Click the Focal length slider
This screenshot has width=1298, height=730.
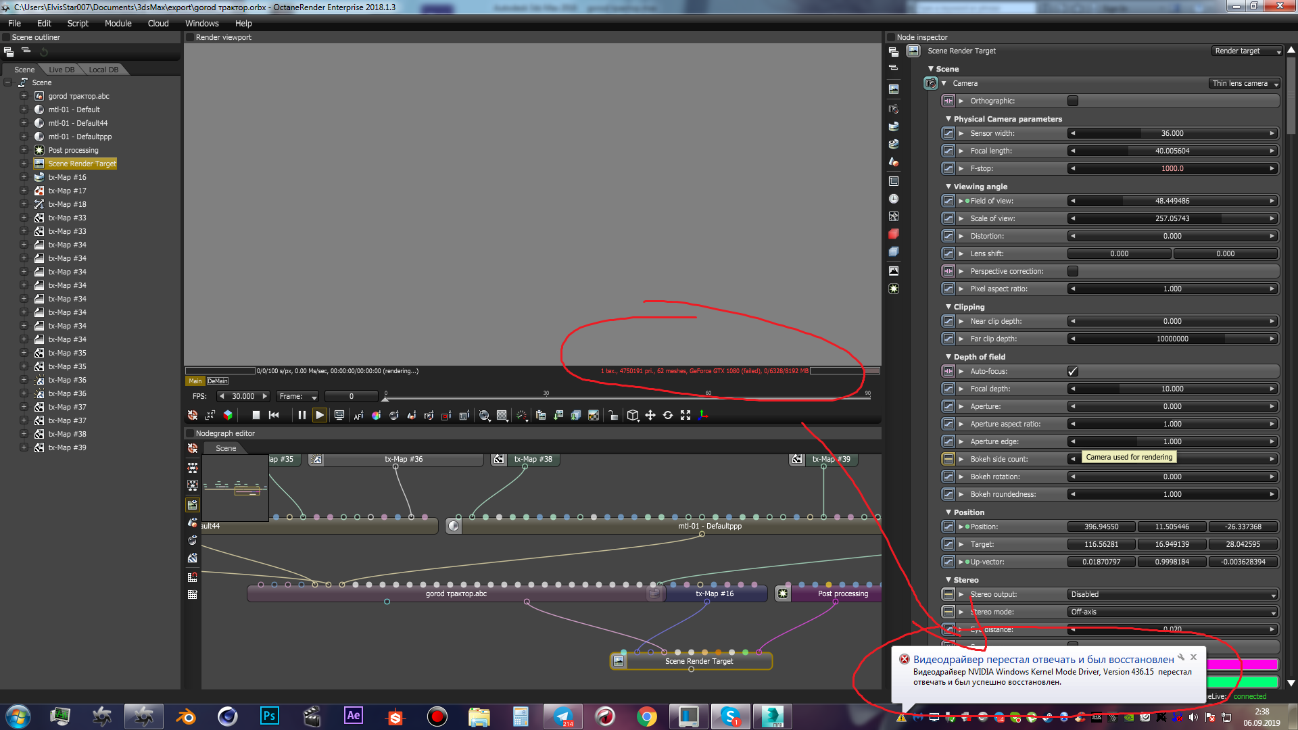[1172, 151]
